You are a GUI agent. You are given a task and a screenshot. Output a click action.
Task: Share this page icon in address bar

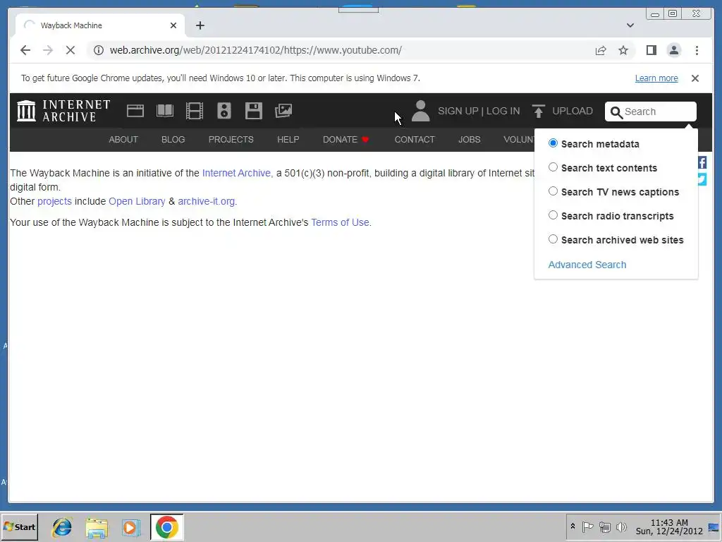[601, 50]
